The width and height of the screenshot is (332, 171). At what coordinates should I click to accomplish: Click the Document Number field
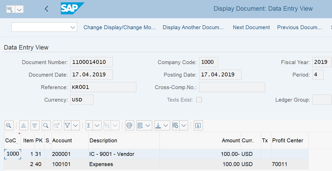92,62
